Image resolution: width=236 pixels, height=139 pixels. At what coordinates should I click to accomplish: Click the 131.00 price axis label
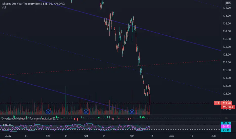click(227, 31)
